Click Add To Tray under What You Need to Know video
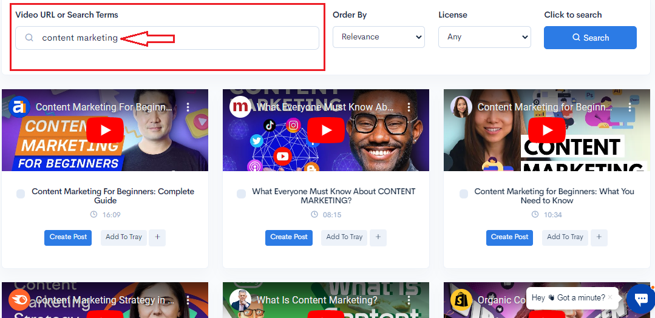The width and height of the screenshot is (655, 318). 565,237
